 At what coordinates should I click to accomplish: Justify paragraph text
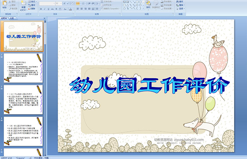coord(89,9)
